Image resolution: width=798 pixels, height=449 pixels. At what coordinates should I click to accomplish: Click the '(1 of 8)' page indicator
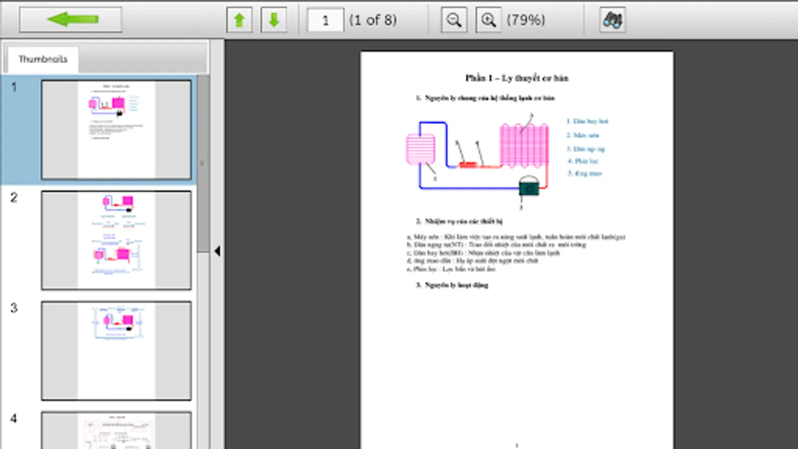coord(373,20)
